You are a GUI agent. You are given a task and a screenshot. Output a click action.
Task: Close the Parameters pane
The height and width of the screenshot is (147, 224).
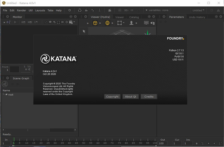(221, 16)
